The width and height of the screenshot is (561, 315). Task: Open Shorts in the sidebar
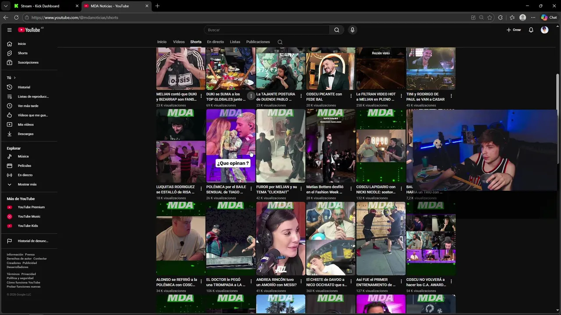[28, 53]
